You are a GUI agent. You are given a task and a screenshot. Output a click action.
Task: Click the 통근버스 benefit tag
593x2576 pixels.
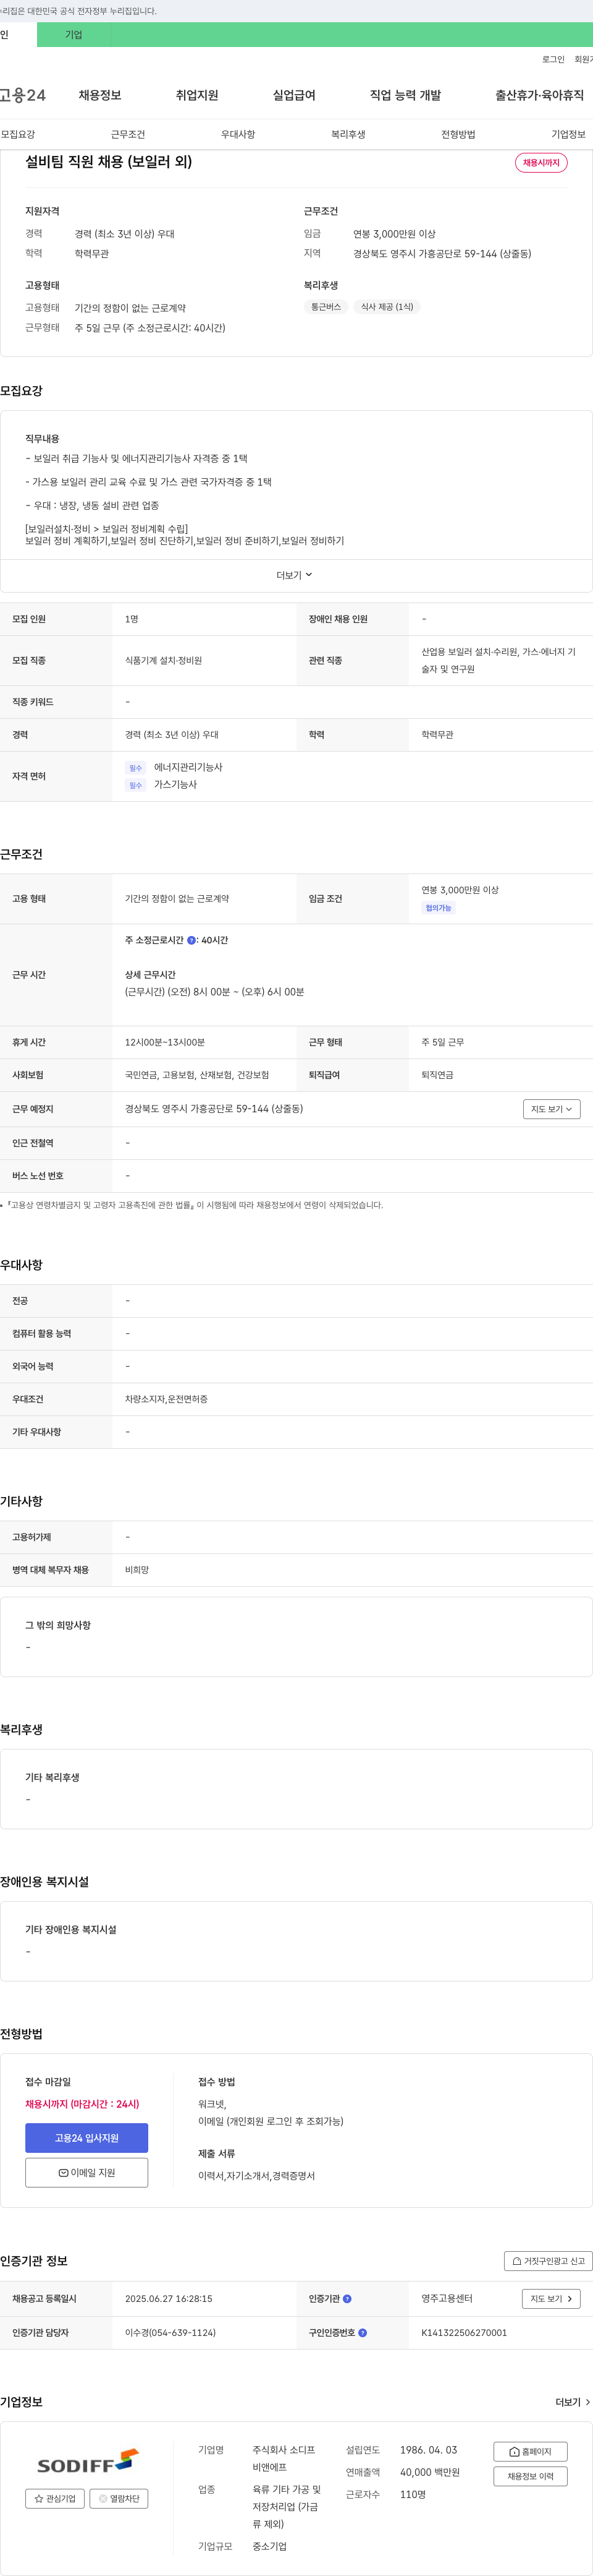(326, 307)
